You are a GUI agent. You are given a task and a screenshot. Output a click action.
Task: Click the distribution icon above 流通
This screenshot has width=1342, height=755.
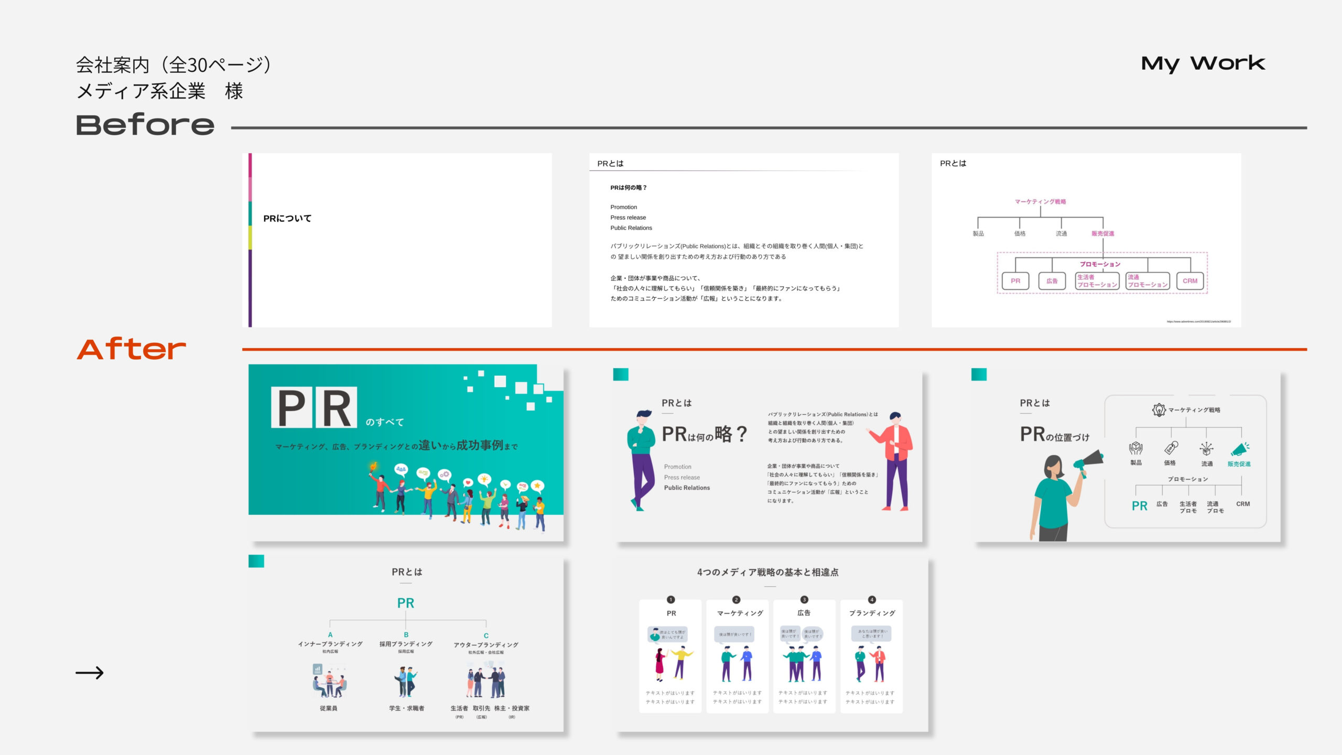[x=1206, y=449]
